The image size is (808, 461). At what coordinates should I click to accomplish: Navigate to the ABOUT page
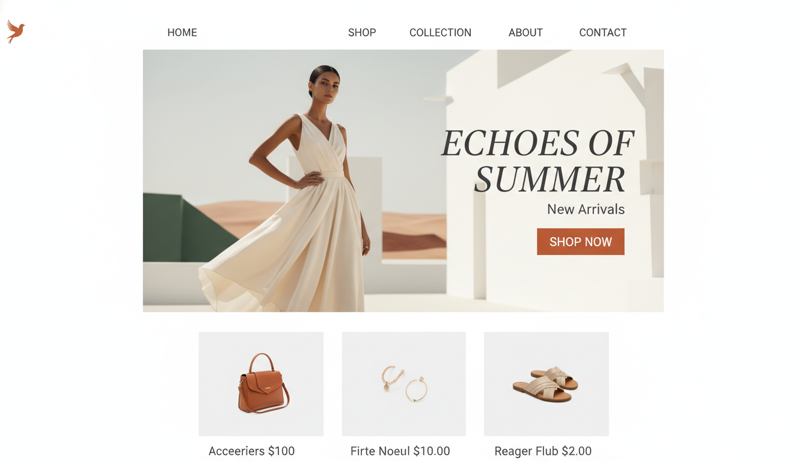pyautogui.click(x=525, y=32)
